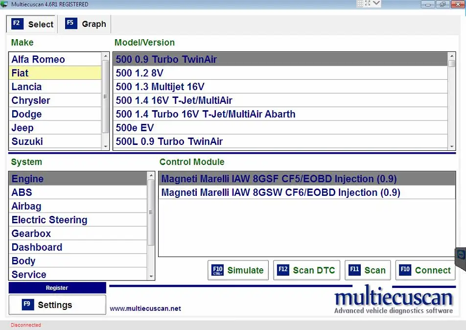Select Alfa Romeo make

pos(55,59)
